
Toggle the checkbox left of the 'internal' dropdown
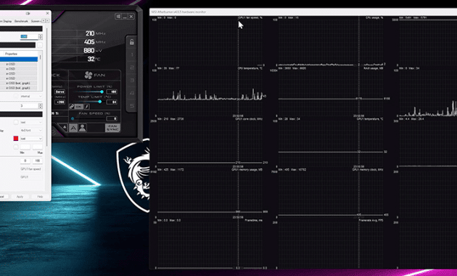[x=16, y=96]
